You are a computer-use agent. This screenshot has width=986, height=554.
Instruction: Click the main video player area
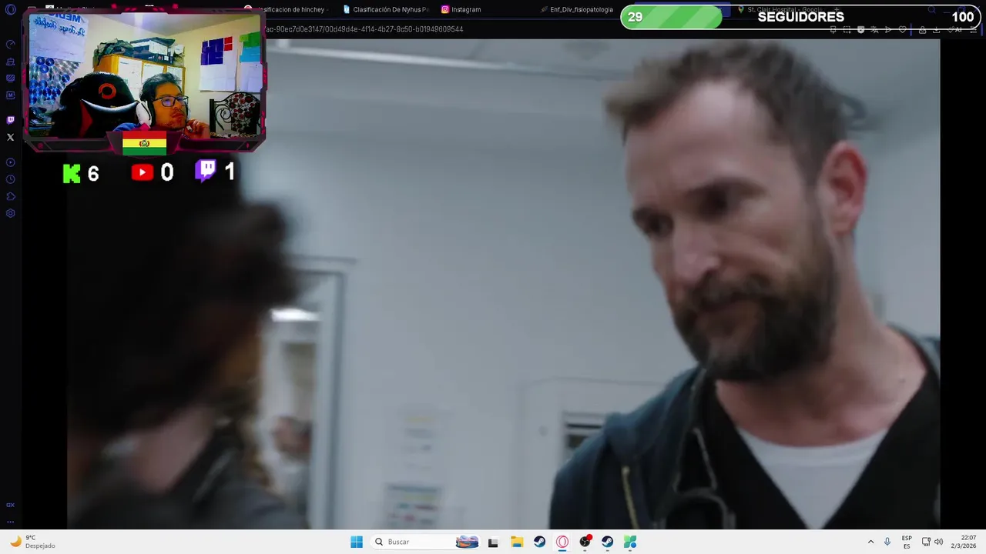point(503,283)
